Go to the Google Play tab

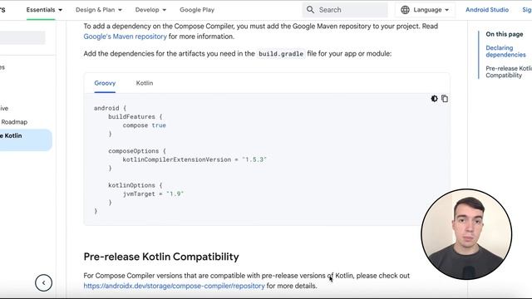[x=197, y=10]
